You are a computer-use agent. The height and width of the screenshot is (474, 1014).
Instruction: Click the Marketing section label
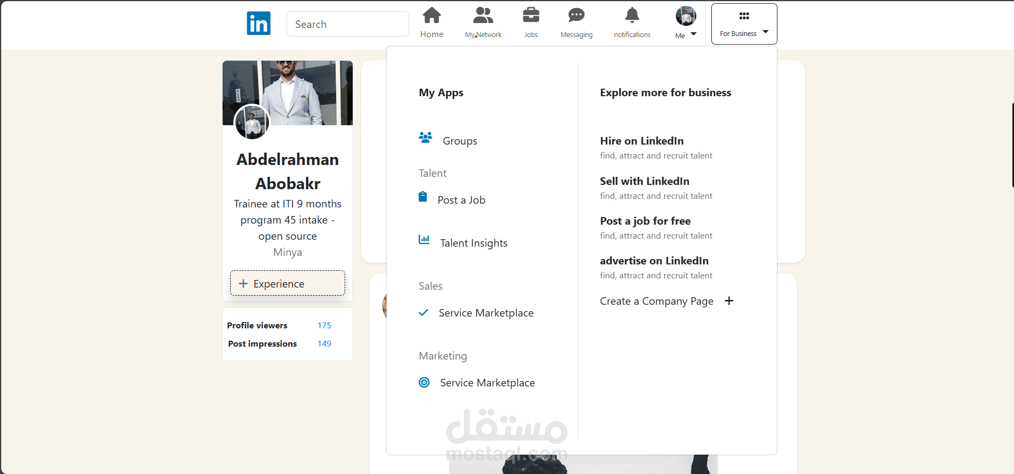pyautogui.click(x=443, y=356)
